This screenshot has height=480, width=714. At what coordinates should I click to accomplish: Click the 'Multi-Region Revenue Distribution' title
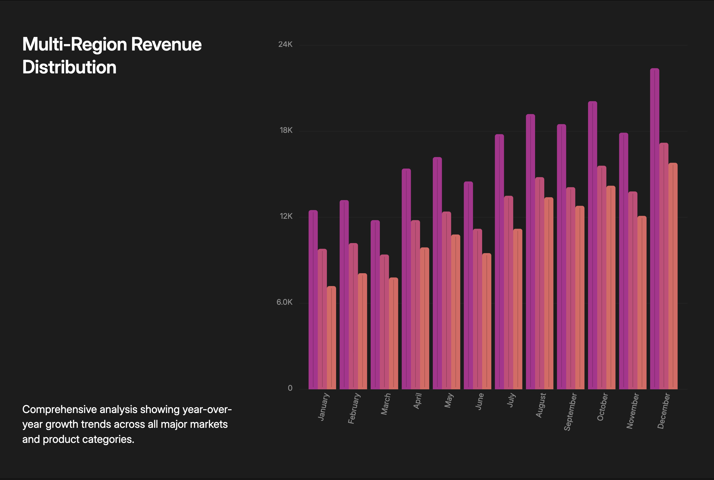point(112,56)
